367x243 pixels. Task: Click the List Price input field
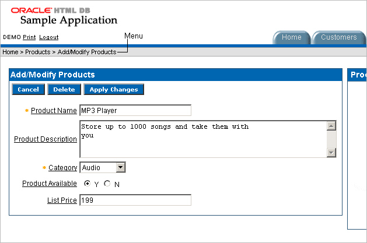[135, 200]
